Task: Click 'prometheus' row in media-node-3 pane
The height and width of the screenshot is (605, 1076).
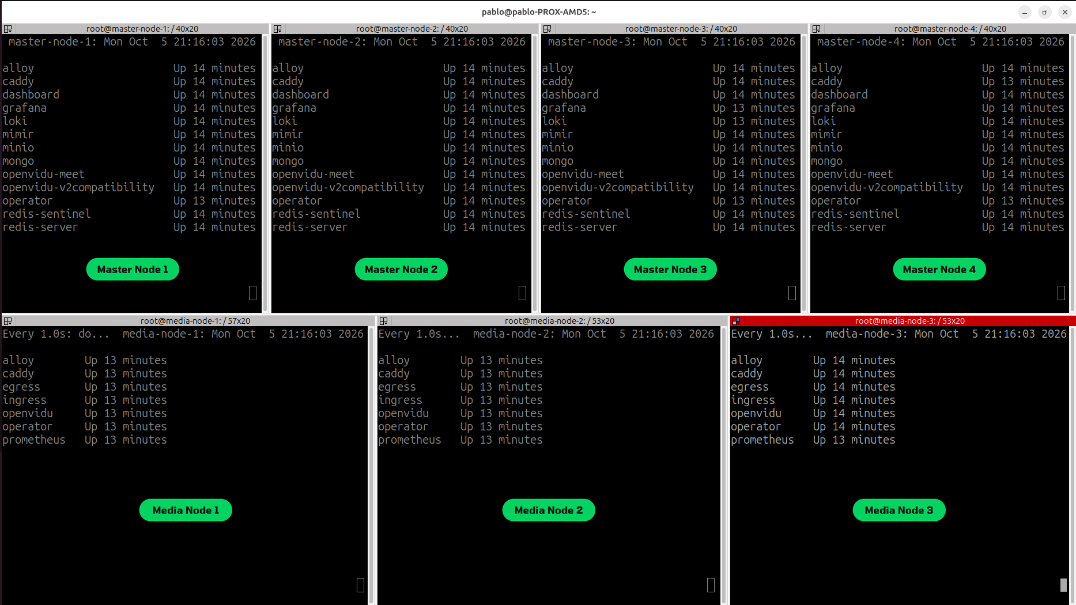Action: pyautogui.click(x=813, y=440)
